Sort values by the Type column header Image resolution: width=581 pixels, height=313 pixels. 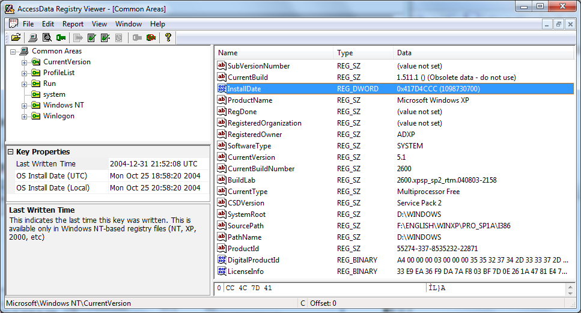(x=363, y=53)
